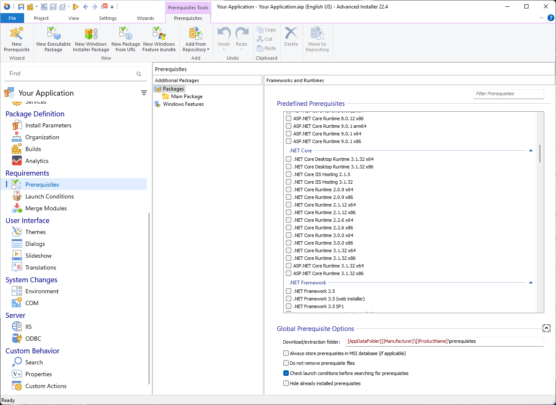The image size is (556, 405).
Task: Click the Run arrow in the quick access toolbar
Action: [76, 6]
